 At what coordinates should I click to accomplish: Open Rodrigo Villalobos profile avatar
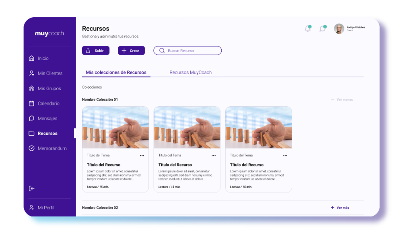[339, 28]
